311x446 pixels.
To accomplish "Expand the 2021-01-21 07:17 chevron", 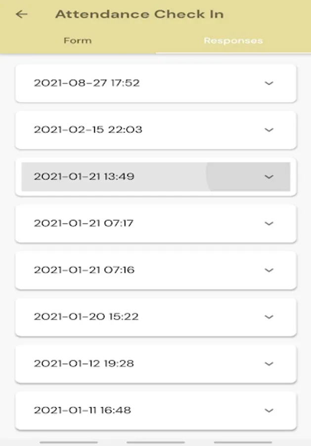I will [268, 223].
